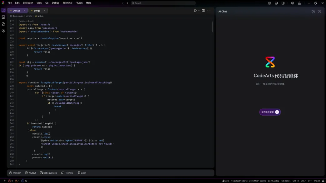326x183 pixels.
Task: Click the editor vertical scrollbar thumb
Action: [x=212, y=27]
